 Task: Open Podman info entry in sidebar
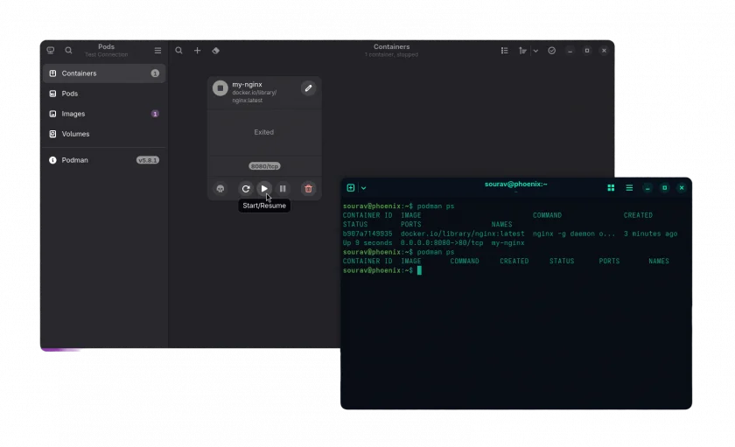(x=104, y=160)
